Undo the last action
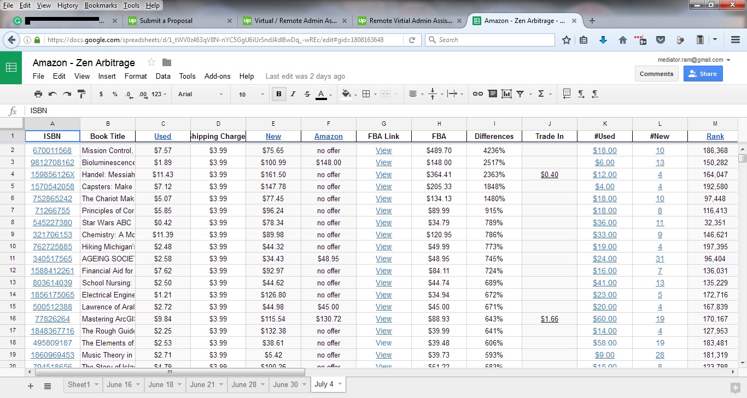The height and width of the screenshot is (398, 747). click(52, 94)
